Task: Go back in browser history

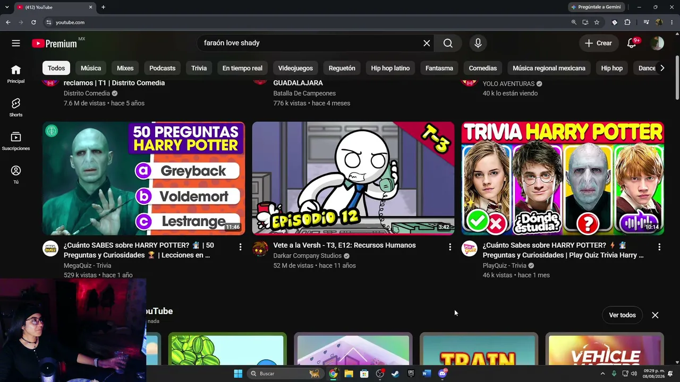Action: pos(8,22)
